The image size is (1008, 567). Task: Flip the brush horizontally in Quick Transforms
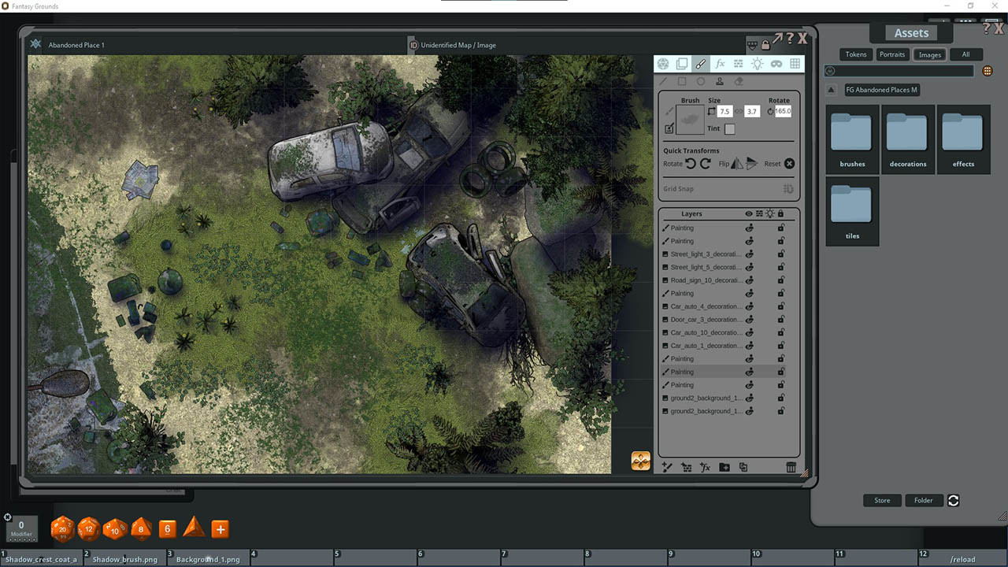click(738, 163)
